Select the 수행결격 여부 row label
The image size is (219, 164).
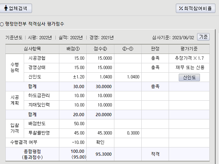point(24,142)
